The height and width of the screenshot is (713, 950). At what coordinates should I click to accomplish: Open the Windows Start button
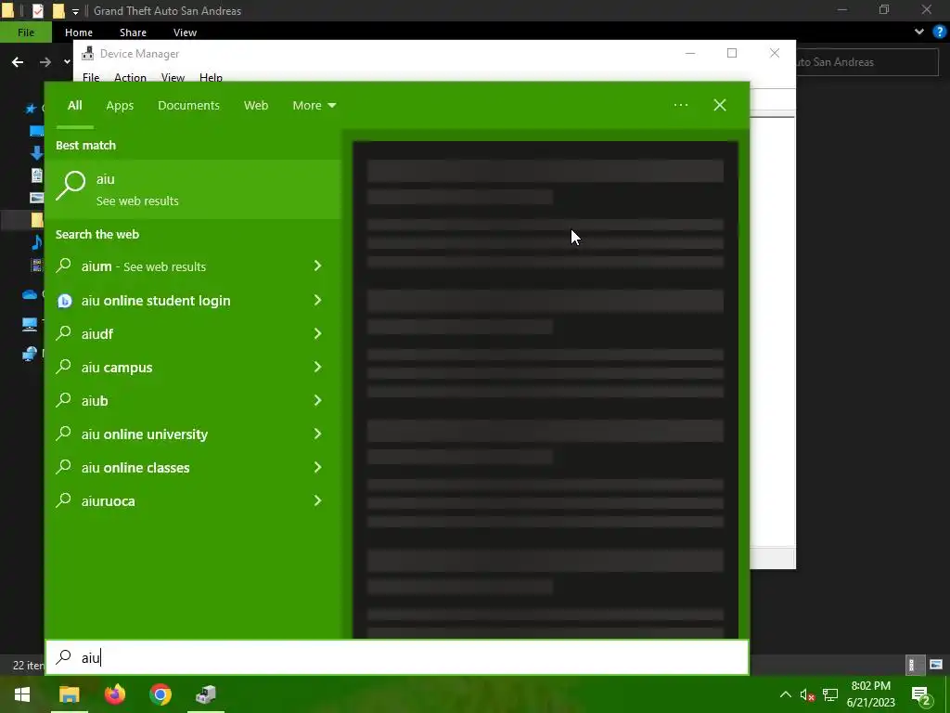pos(22,694)
